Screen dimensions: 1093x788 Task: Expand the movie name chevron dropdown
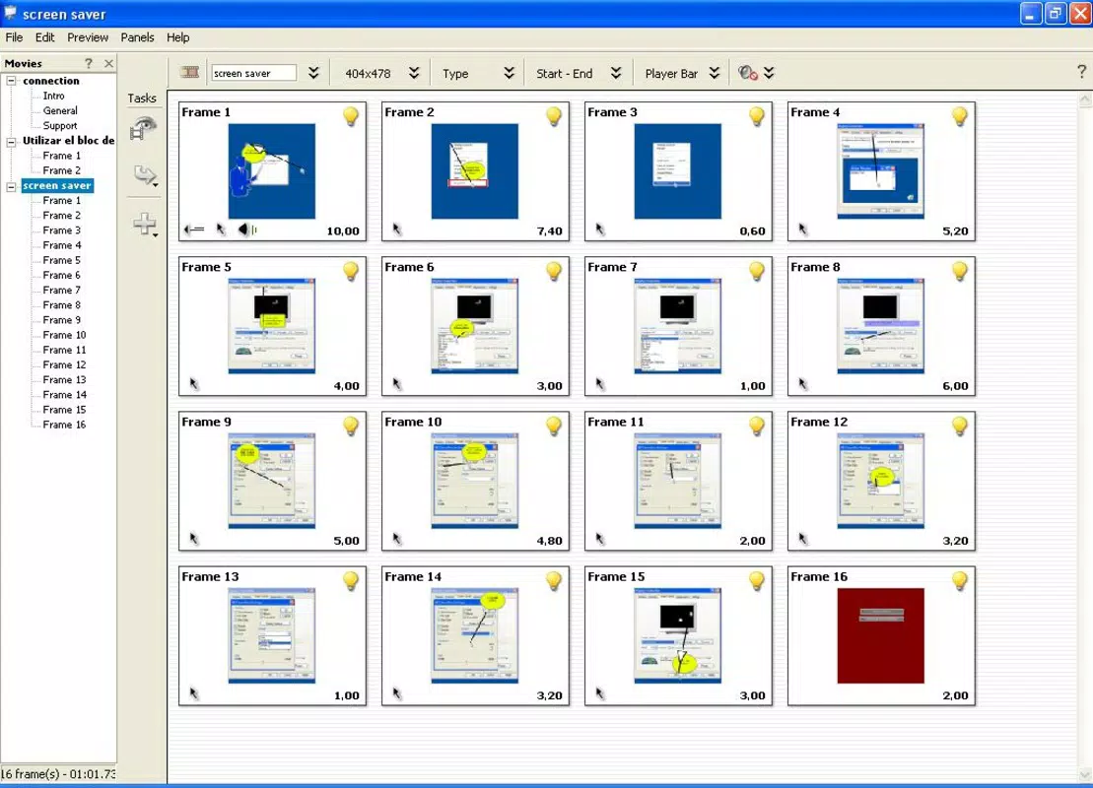313,73
